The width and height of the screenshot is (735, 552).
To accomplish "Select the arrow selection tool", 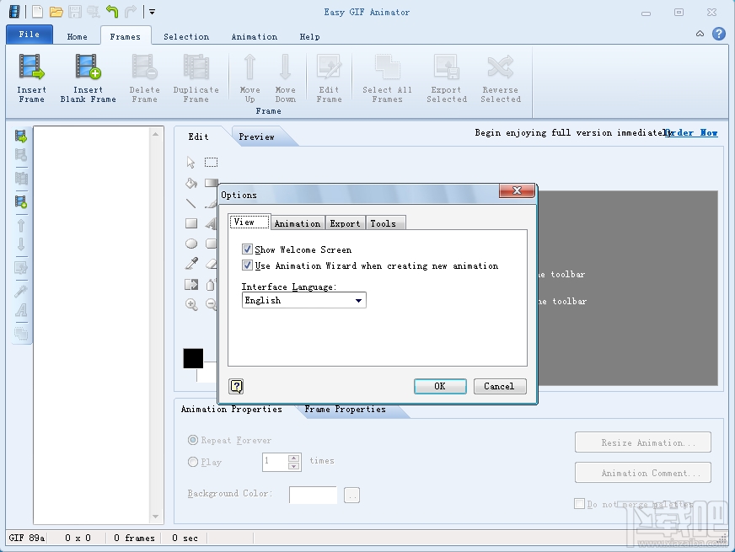I will point(190,163).
